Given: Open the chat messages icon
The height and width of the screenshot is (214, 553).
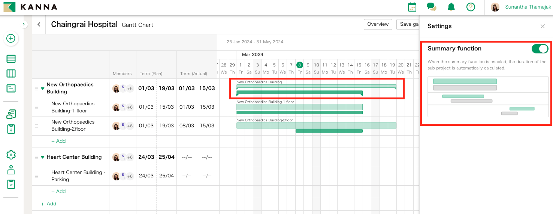Looking at the screenshot, I should point(432,7).
